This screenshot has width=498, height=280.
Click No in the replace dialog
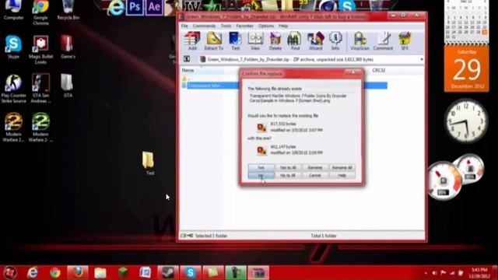pos(261,175)
